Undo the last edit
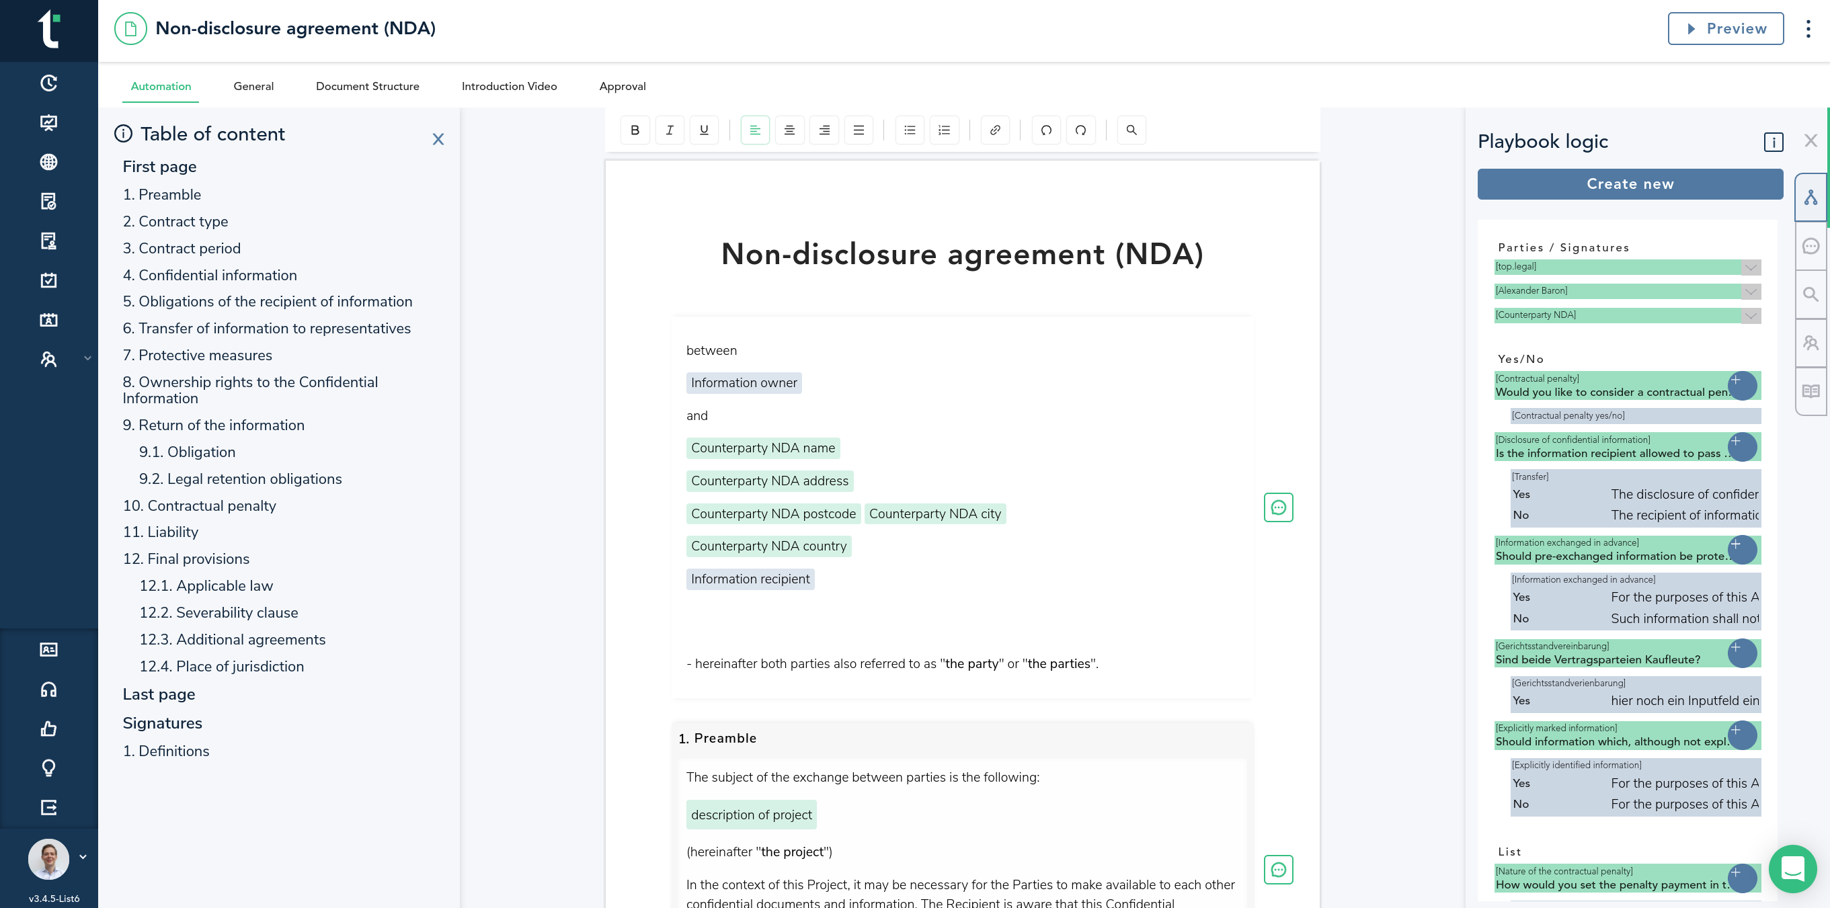Viewport: 1830px width, 908px height. pos(1045,130)
